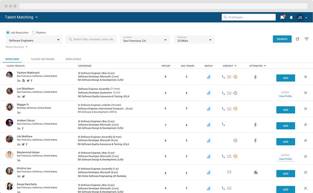Click the refresh search icon
The image size is (313, 193).
[297, 39]
